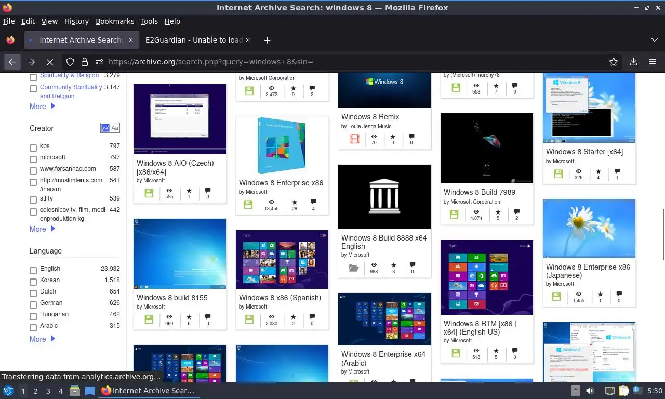
Task: Open the Windows 8 build 8155 thumbnail image
Action: (x=180, y=254)
